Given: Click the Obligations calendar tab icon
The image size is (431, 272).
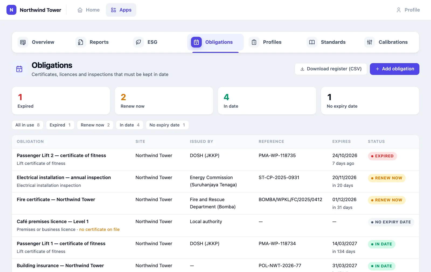Looking at the screenshot, I should tap(196, 42).
